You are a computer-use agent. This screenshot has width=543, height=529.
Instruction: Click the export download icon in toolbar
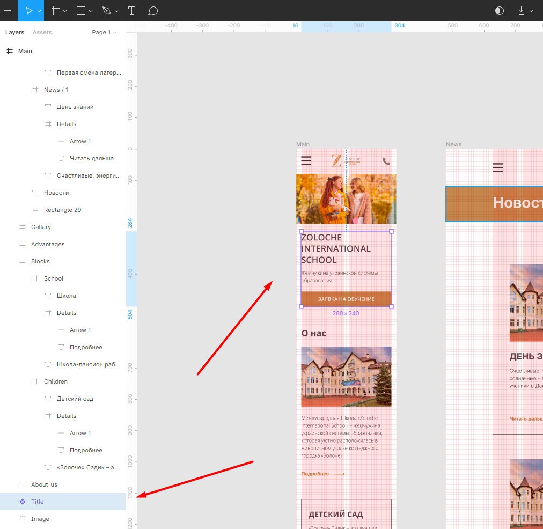click(x=521, y=11)
